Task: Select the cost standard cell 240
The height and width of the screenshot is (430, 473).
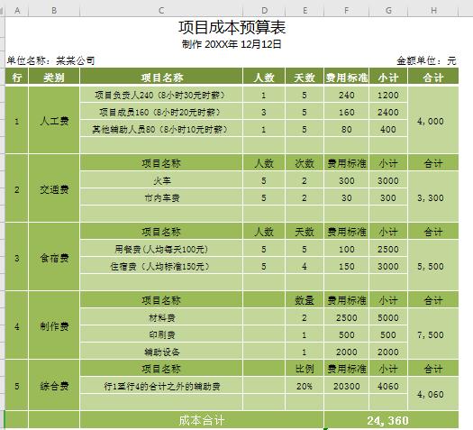Action: (346, 95)
